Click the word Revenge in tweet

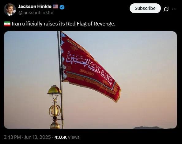pos(104,24)
